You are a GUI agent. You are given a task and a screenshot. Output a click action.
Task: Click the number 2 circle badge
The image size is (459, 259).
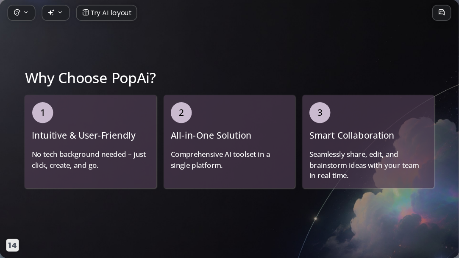tap(181, 113)
